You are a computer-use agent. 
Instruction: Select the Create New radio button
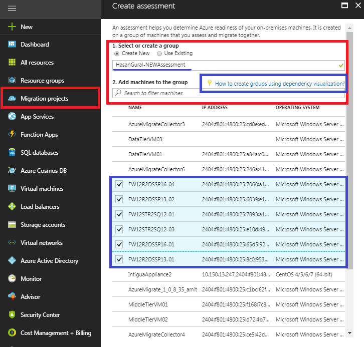click(117, 54)
